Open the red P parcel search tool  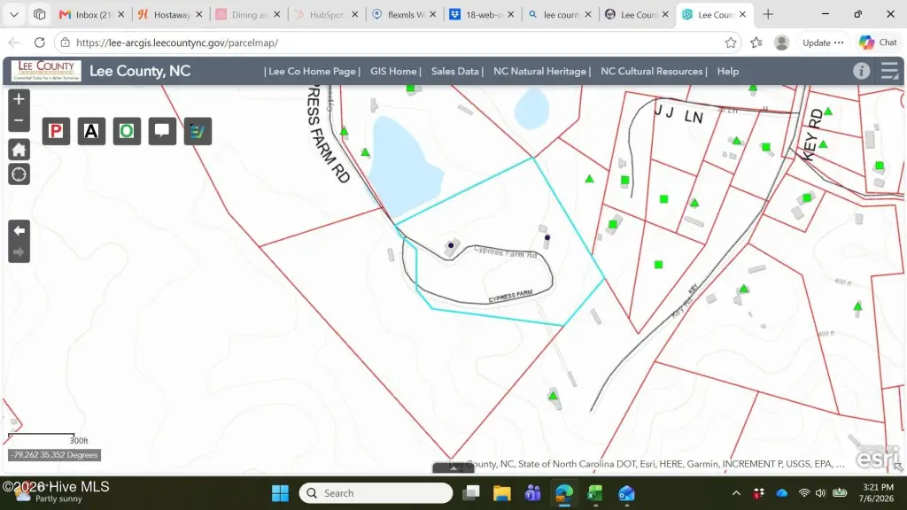pyautogui.click(x=56, y=131)
